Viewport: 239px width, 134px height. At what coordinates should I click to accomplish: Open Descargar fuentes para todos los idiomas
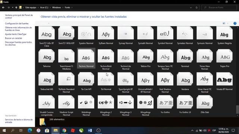(18, 44)
